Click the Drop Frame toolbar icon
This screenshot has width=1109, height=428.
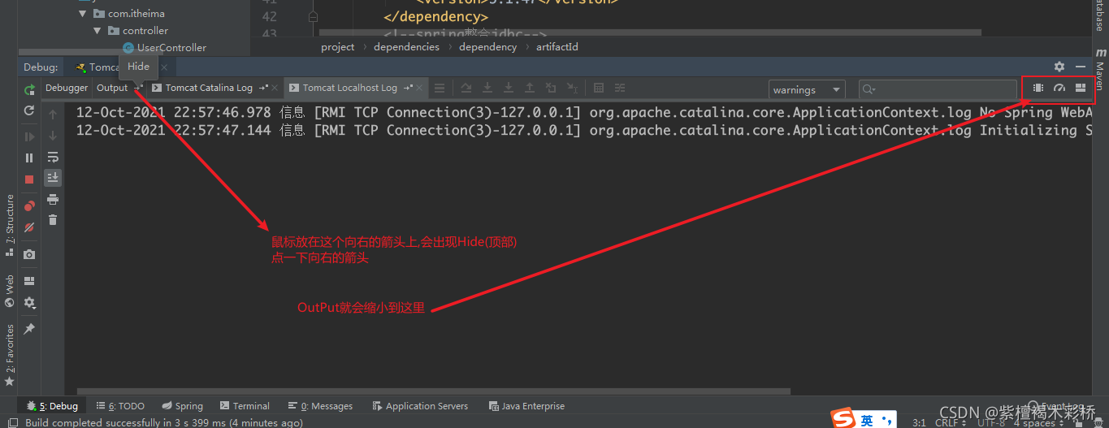tap(551, 88)
